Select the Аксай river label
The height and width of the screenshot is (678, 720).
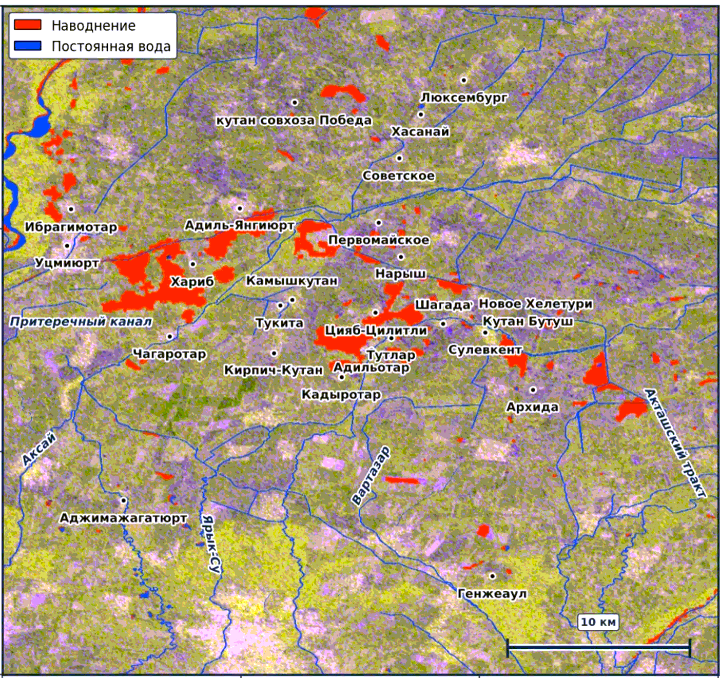click(x=39, y=449)
